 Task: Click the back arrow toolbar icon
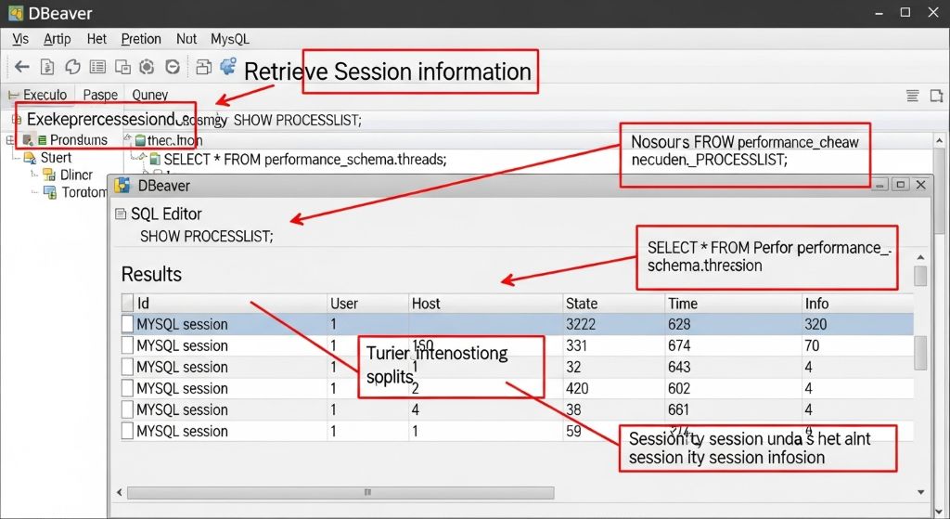(x=21, y=67)
